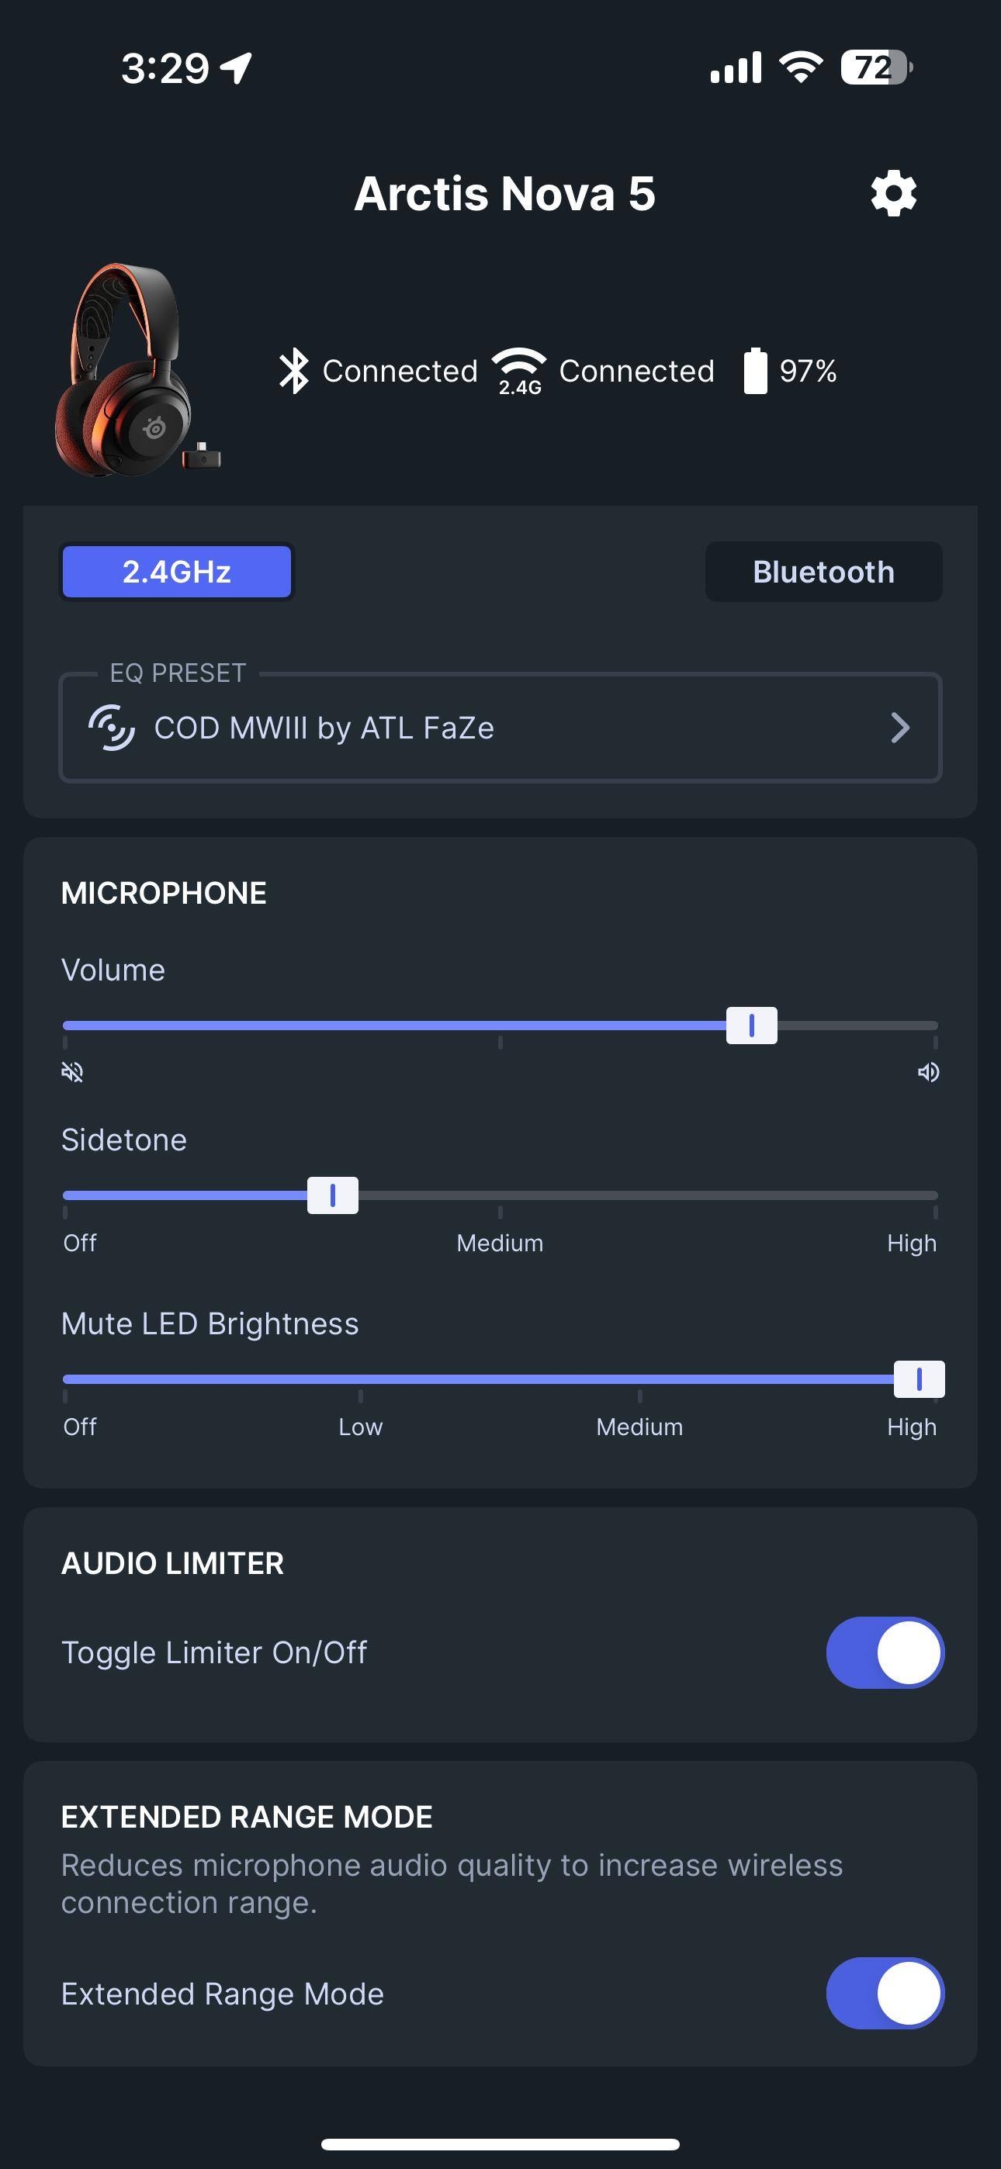Image resolution: width=1001 pixels, height=2169 pixels.
Task: Set Mute LED Brightness to Low
Action: pyautogui.click(x=361, y=1379)
